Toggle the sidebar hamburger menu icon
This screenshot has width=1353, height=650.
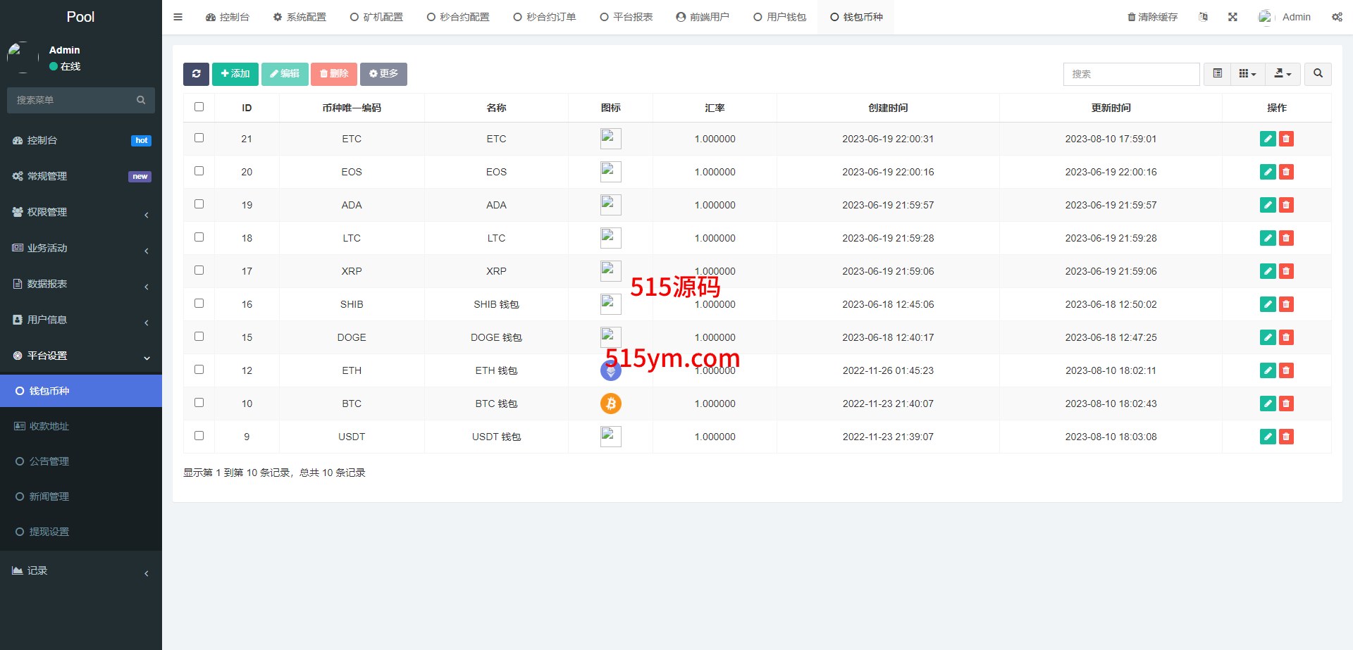click(x=178, y=17)
